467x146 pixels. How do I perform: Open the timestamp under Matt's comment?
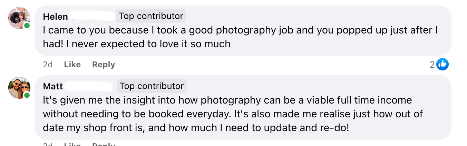48,144
